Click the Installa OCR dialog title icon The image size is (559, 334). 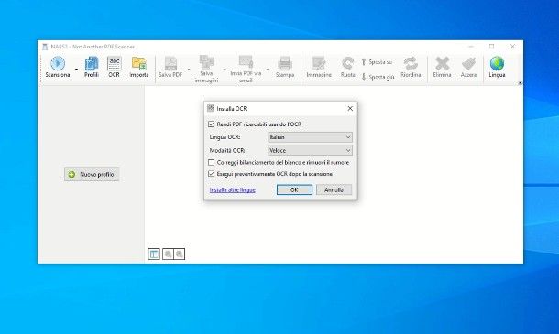(211, 108)
